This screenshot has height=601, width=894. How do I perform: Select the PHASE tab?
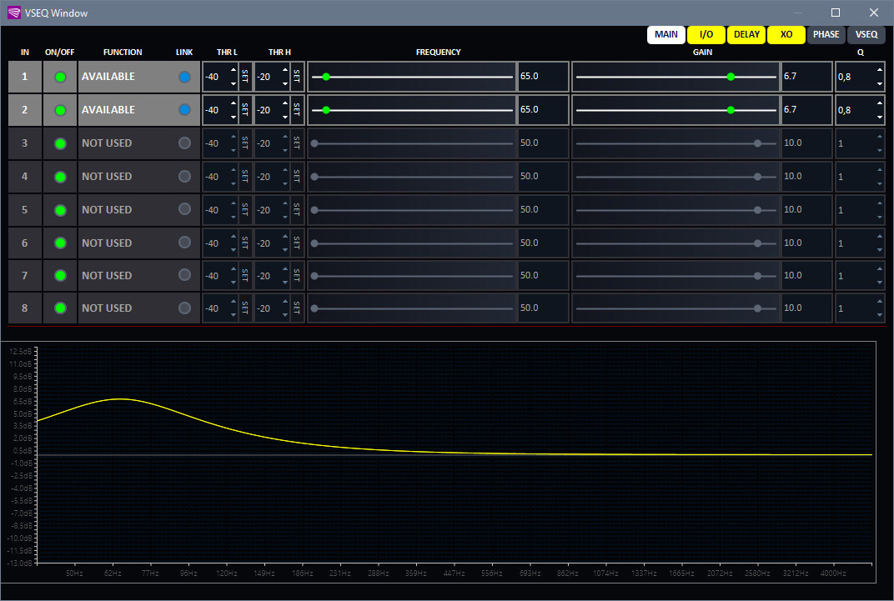point(826,35)
